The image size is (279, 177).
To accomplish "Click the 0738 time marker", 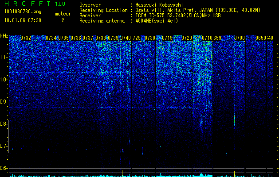I will (x=101, y=38).
